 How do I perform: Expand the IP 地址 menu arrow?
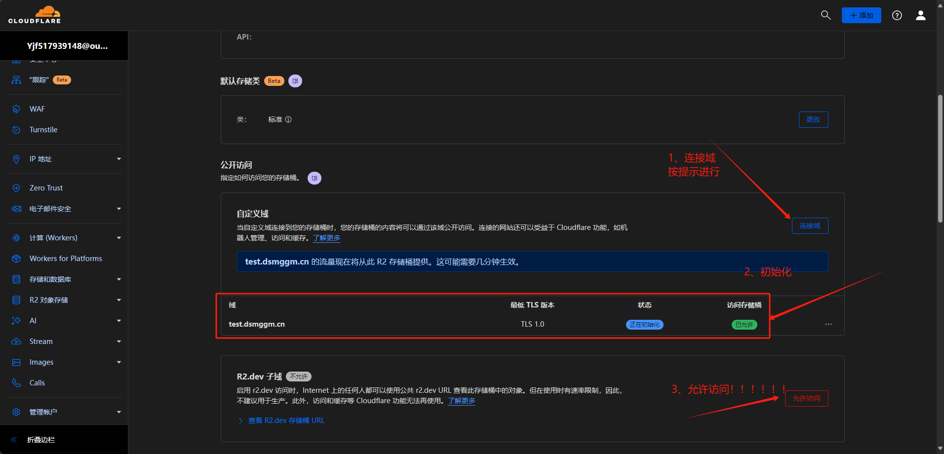click(x=119, y=159)
